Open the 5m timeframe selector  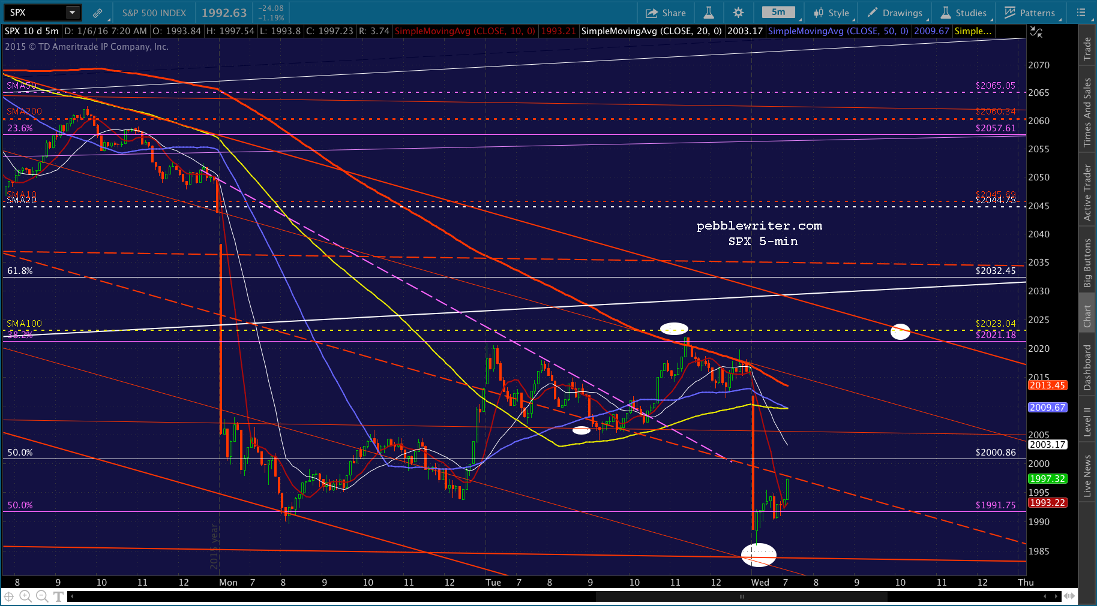(x=778, y=12)
